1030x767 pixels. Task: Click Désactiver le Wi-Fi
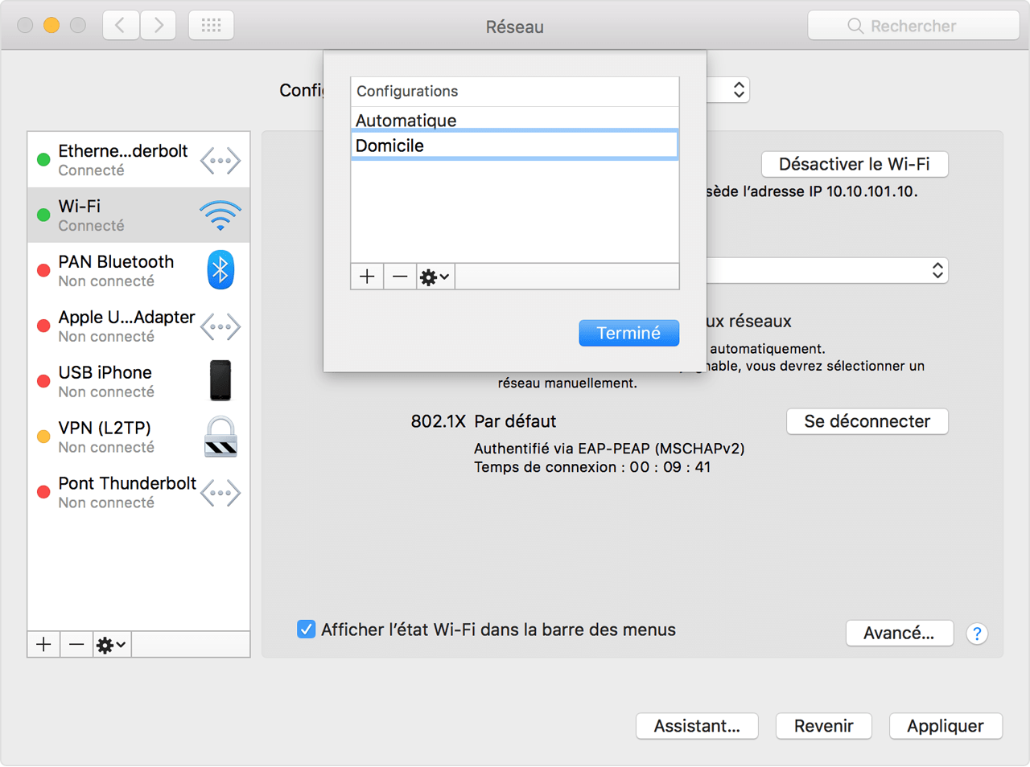(x=855, y=164)
